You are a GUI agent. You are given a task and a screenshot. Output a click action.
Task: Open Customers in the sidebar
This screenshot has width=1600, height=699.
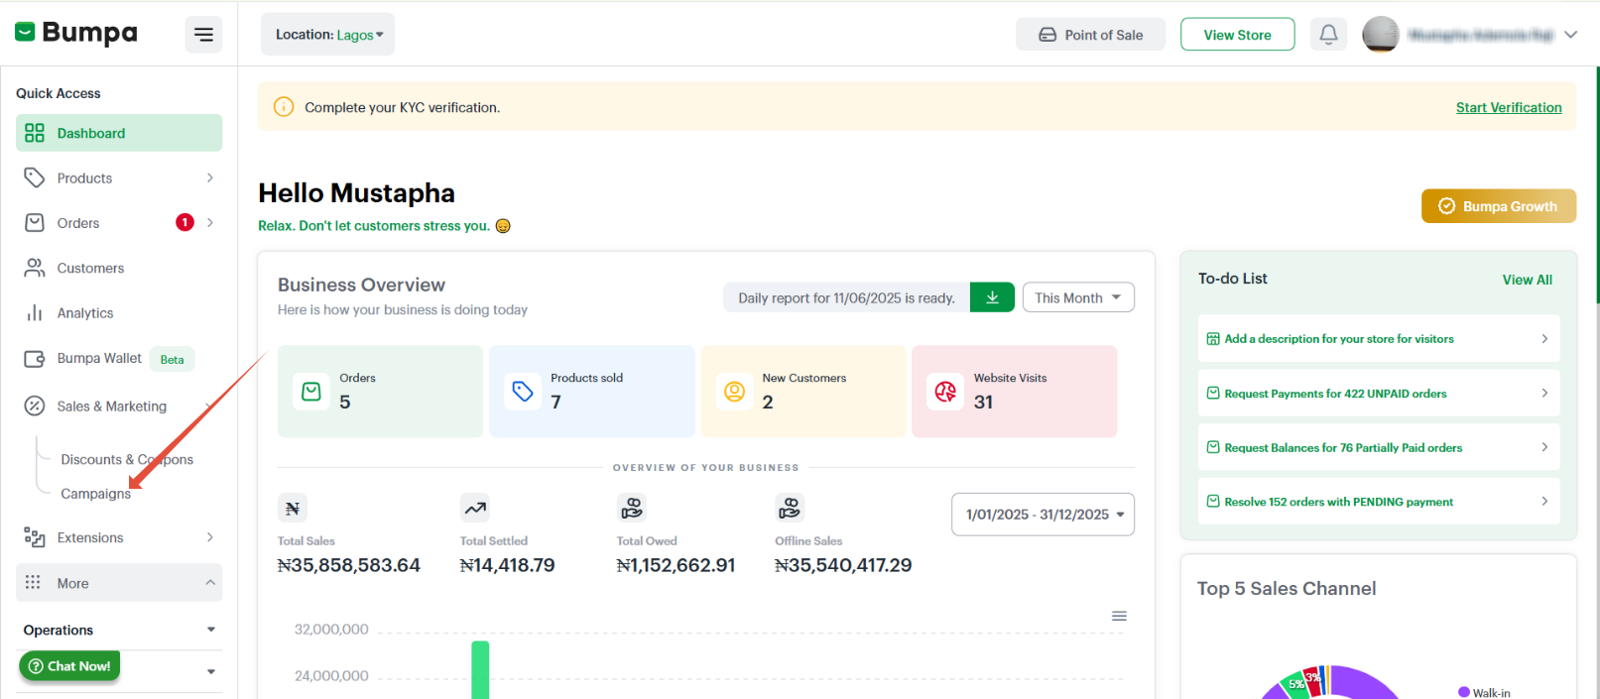90,268
